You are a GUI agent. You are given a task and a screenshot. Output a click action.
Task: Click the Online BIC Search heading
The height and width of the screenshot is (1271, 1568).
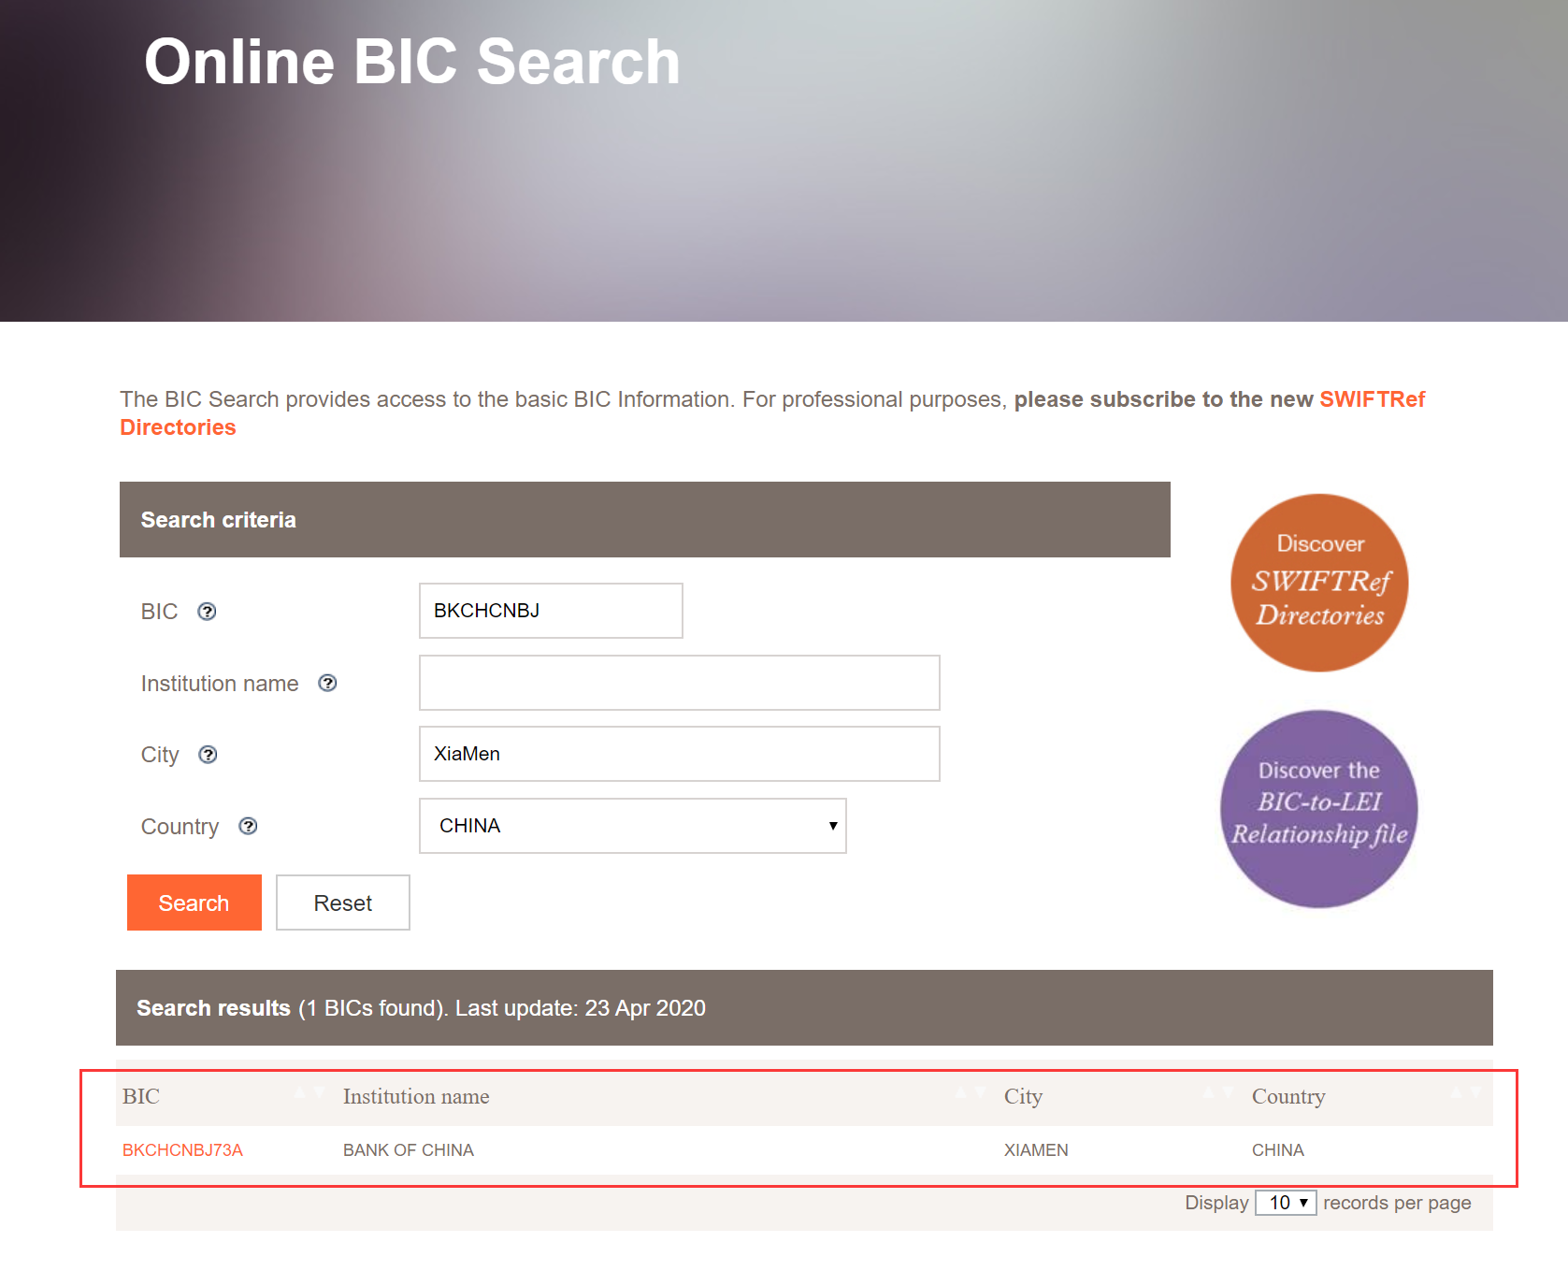pyautogui.click(x=412, y=62)
